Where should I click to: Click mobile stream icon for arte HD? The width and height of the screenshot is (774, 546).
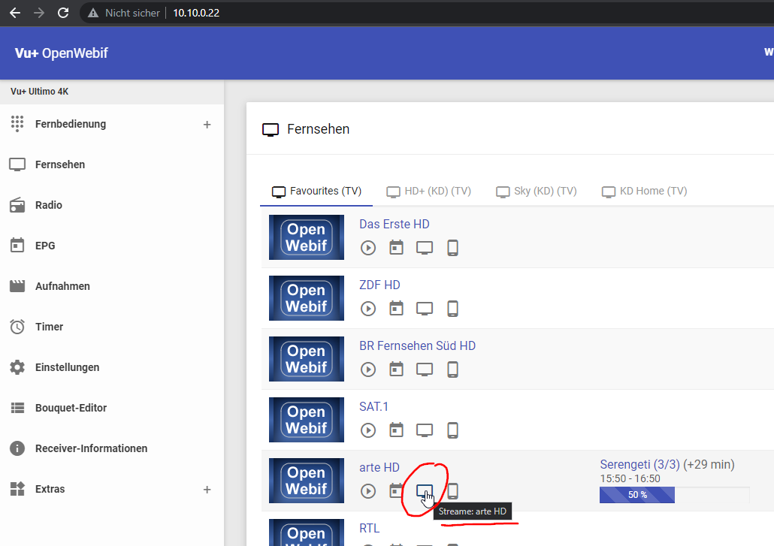(452, 491)
